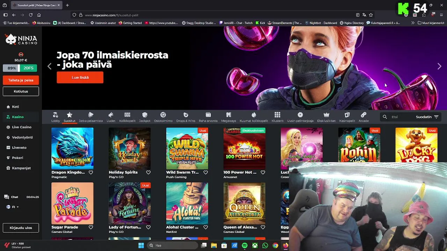Open the Ostotoiminto category icon

(x=163, y=117)
